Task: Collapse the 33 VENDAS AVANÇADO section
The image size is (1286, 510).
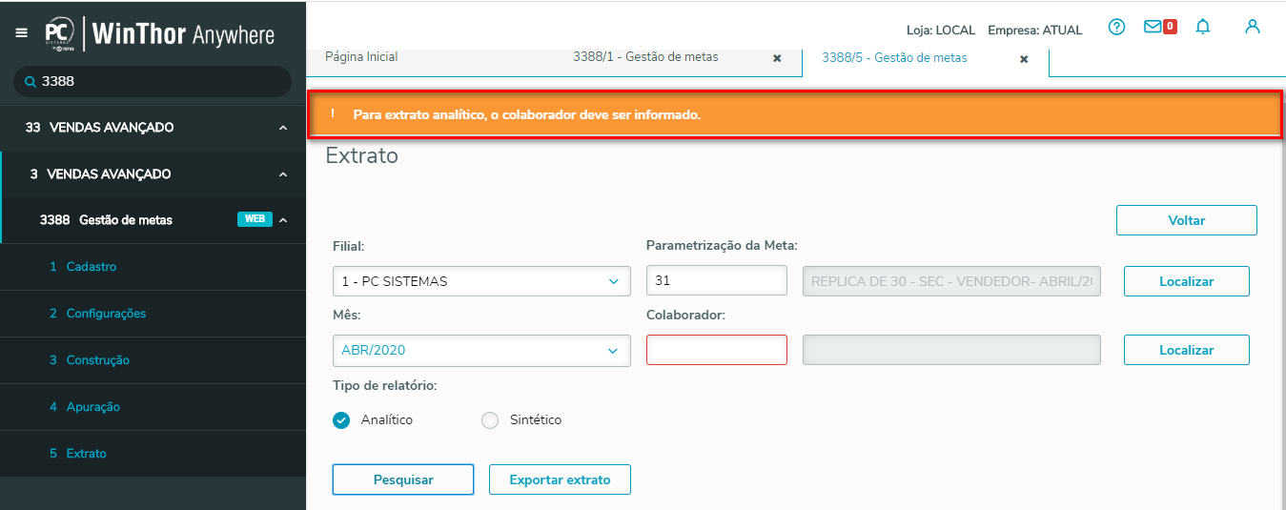Action: pyautogui.click(x=283, y=128)
